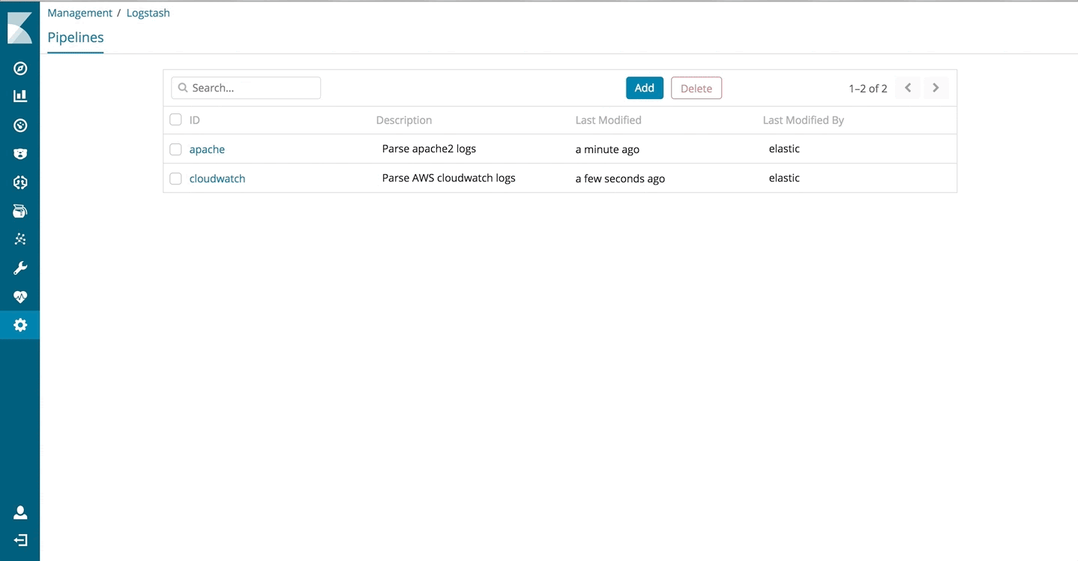Open user profile icon

pos(20,512)
